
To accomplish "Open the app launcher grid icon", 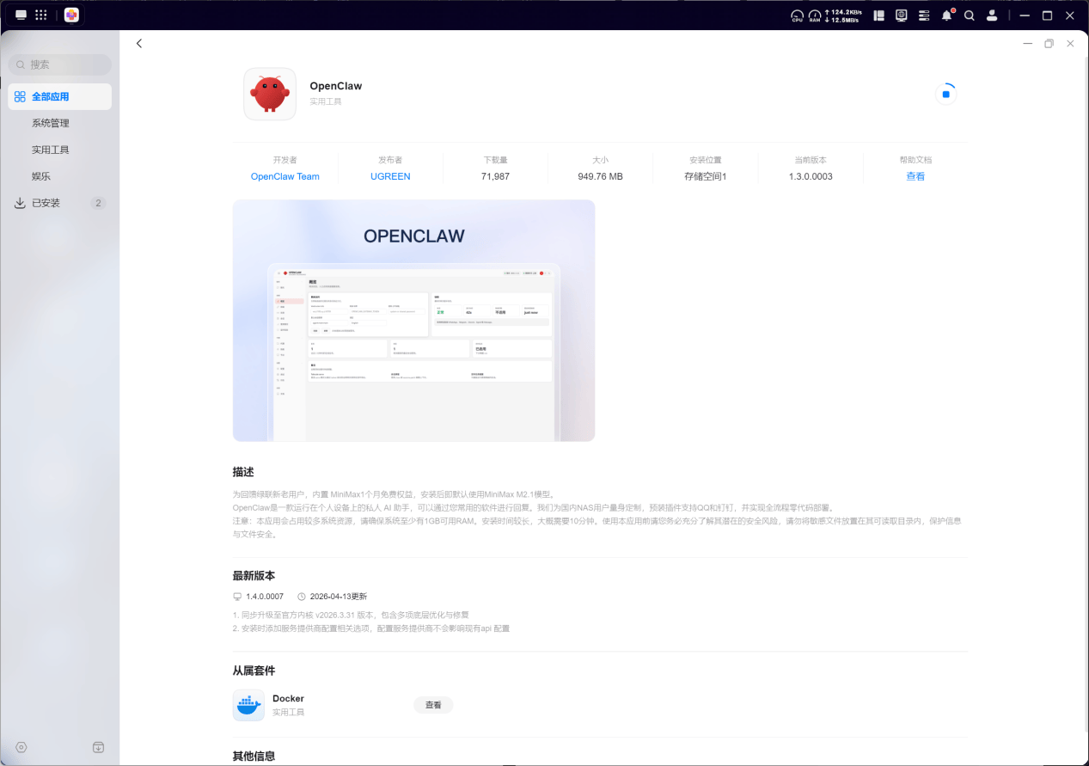I will click(x=41, y=15).
